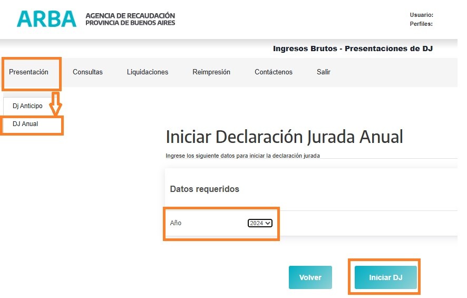467x298 pixels.
Task: Open the Presentación menu
Action: pyautogui.click(x=28, y=72)
